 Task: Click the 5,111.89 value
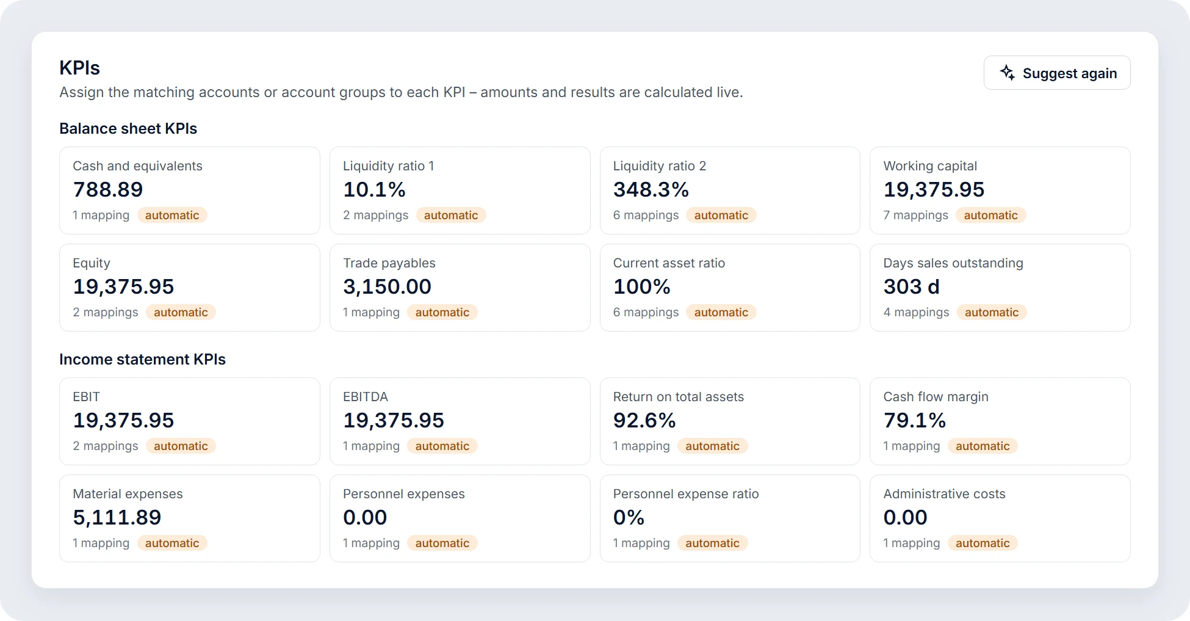click(117, 518)
